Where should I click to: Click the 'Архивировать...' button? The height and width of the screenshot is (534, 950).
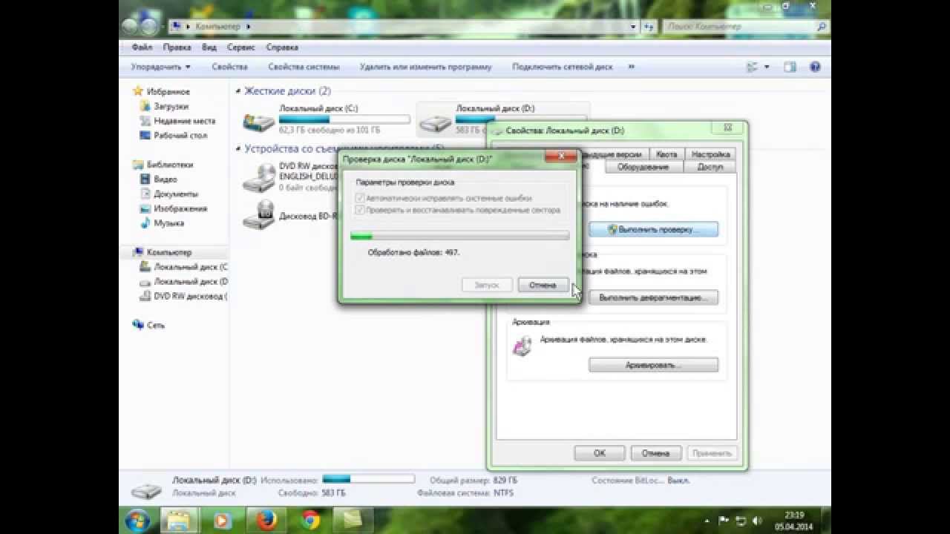pos(653,365)
